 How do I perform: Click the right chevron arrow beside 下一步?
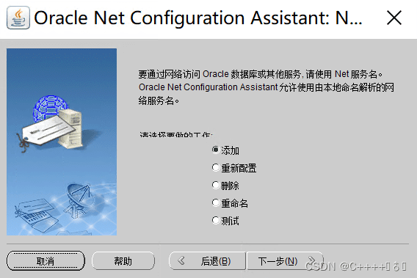click(x=311, y=260)
